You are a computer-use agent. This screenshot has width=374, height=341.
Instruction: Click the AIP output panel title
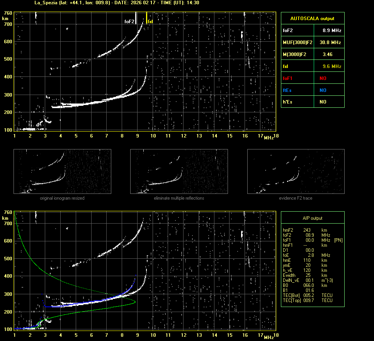312,218
